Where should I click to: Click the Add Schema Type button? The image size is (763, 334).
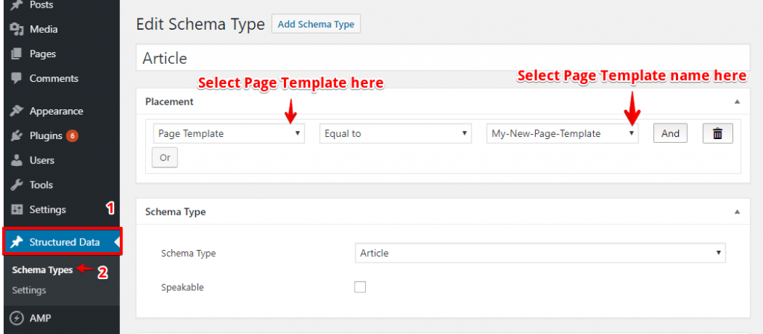click(316, 25)
